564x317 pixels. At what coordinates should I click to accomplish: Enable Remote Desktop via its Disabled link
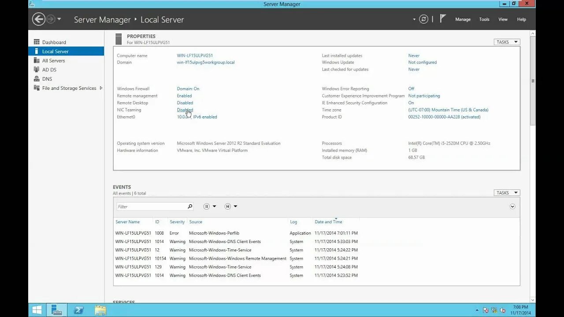point(185,103)
